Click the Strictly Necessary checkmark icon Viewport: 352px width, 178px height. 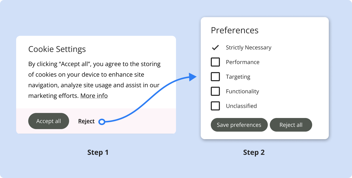215,47
